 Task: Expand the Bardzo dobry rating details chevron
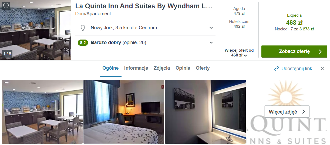211,43
